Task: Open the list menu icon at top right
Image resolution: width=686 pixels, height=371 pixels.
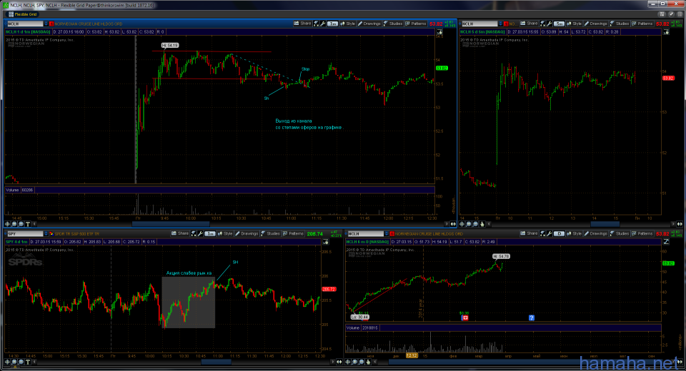Action: click(x=680, y=14)
